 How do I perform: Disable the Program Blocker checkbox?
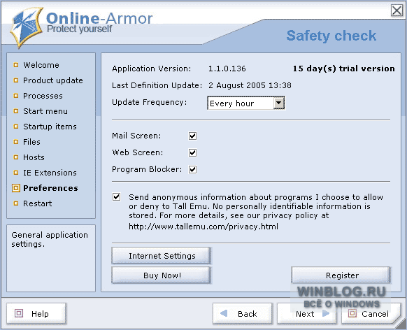[192, 169]
